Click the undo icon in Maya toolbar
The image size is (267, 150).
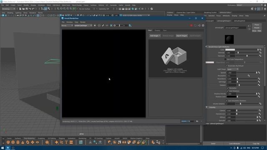tap(30, 9)
